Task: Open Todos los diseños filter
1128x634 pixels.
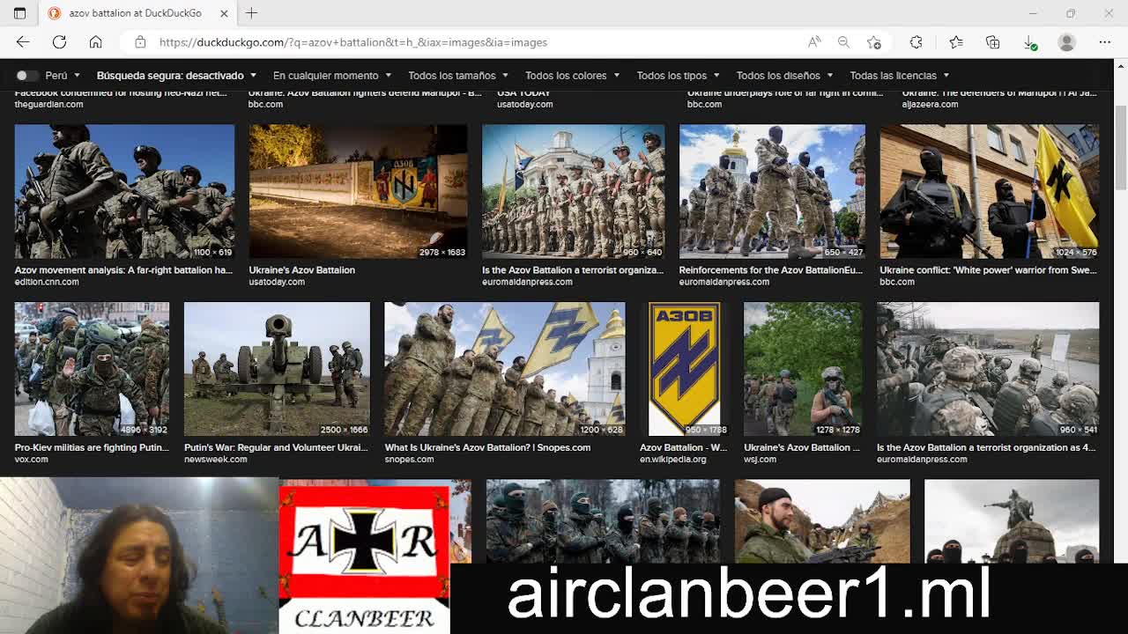Action: [784, 76]
